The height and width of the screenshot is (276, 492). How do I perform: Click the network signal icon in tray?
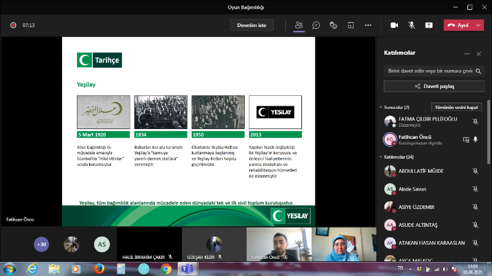[x=437, y=269]
